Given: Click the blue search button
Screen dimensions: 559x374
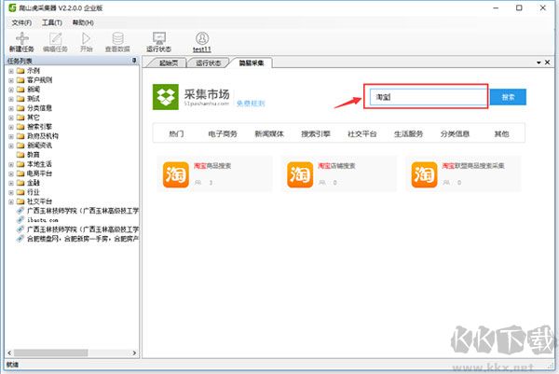Looking at the screenshot, I should pos(508,97).
